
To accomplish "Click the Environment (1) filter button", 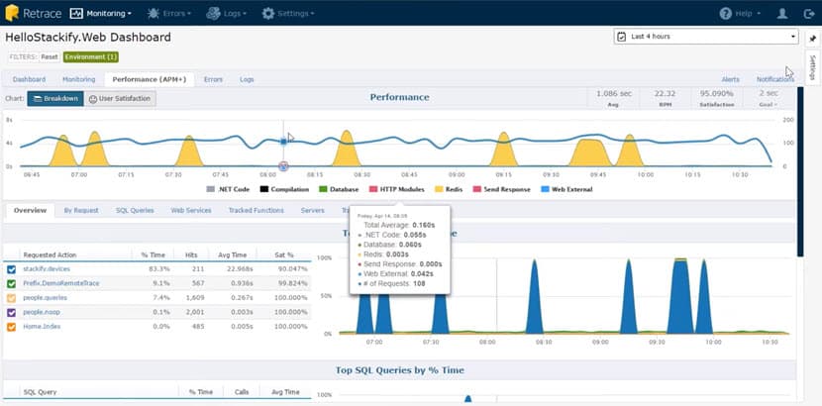I will (x=91, y=57).
